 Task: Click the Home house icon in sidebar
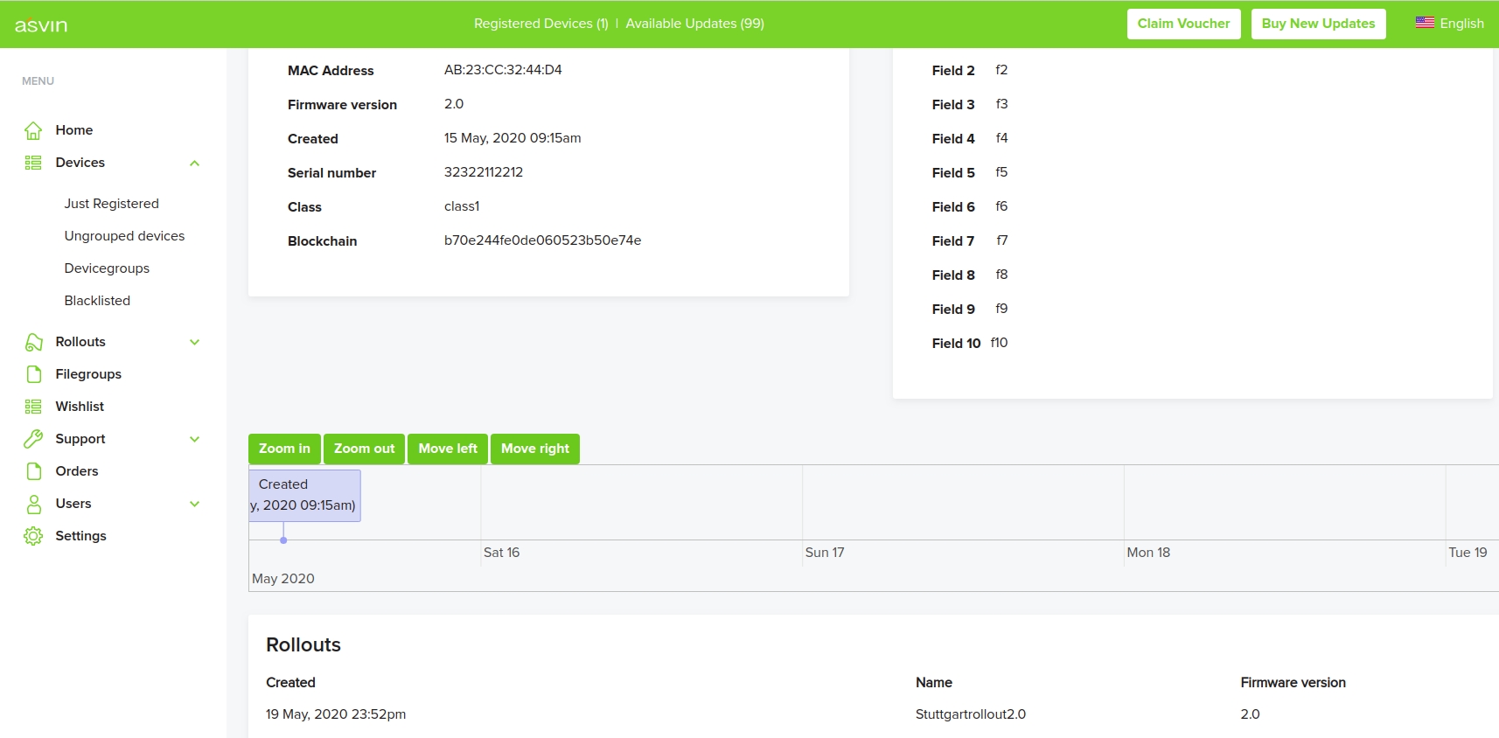[33, 130]
